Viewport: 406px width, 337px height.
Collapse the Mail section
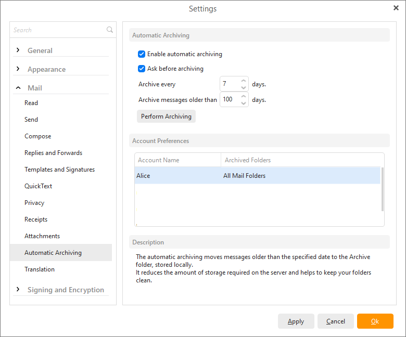click(x=18, y=88)
